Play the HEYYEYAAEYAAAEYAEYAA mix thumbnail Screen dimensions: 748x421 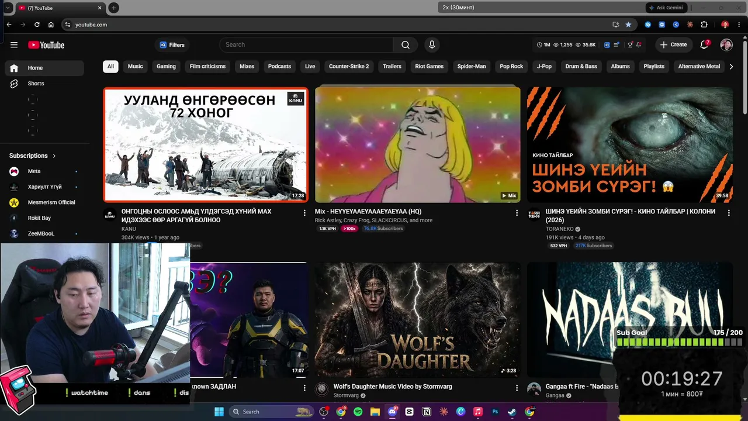pyautogui.click(x=418, y=144)
